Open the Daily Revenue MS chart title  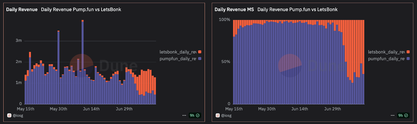pyautogui.click(x=234, y=9)
